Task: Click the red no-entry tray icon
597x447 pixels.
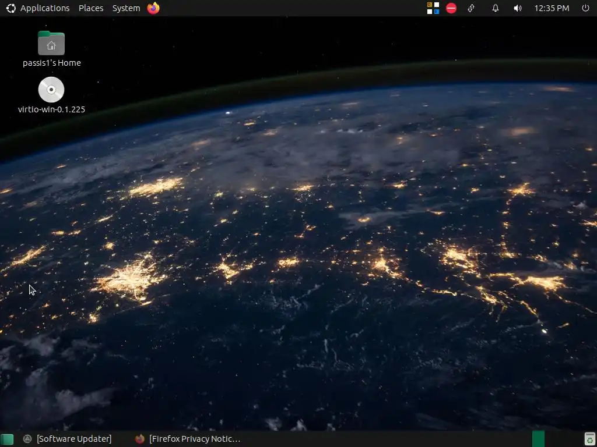Action: (451, 8)
